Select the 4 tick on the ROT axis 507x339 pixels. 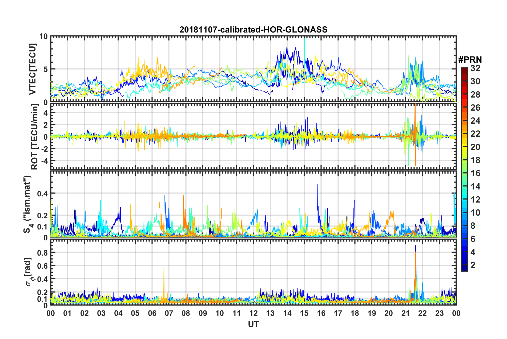[x=45, y=113]
